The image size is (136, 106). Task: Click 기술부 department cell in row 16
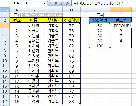53,91
